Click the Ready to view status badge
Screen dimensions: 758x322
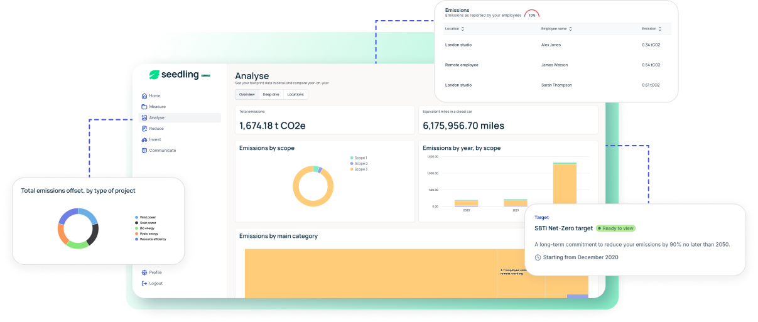click(616, 228)
